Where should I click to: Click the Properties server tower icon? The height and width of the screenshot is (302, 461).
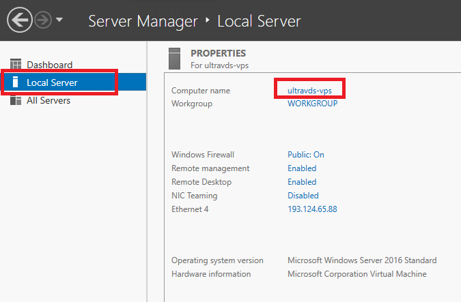(x=174, y=59)
